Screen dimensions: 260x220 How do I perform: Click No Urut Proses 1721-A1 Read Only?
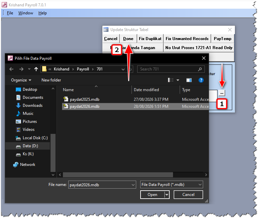(199, 48)
